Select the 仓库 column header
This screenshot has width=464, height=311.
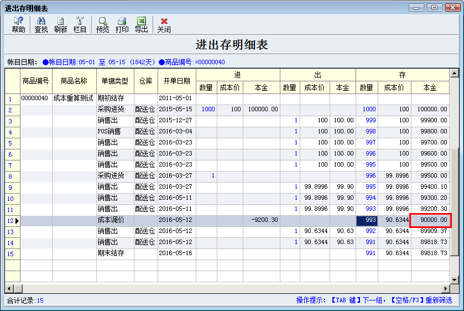point(145,81)
